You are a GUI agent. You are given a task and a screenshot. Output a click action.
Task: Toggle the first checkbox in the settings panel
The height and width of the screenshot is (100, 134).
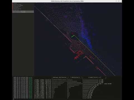coord(13,3)
